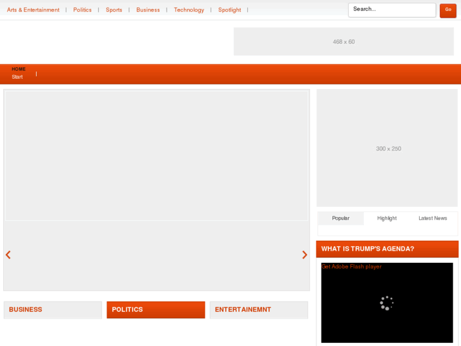The width and height of the screenshot is (461, 346).
Task: Open Arts & Entertainment section
Action: (x=33, y=10)
